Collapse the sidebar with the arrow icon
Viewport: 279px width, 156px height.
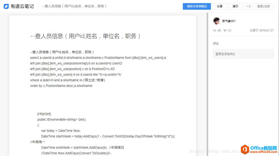(x=247, y=6)
